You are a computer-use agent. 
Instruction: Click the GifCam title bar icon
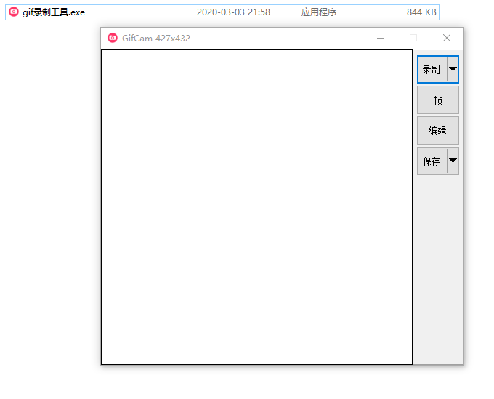click(x=113, y=38)
